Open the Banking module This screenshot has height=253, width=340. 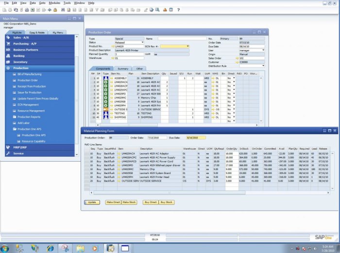(40, 56)
